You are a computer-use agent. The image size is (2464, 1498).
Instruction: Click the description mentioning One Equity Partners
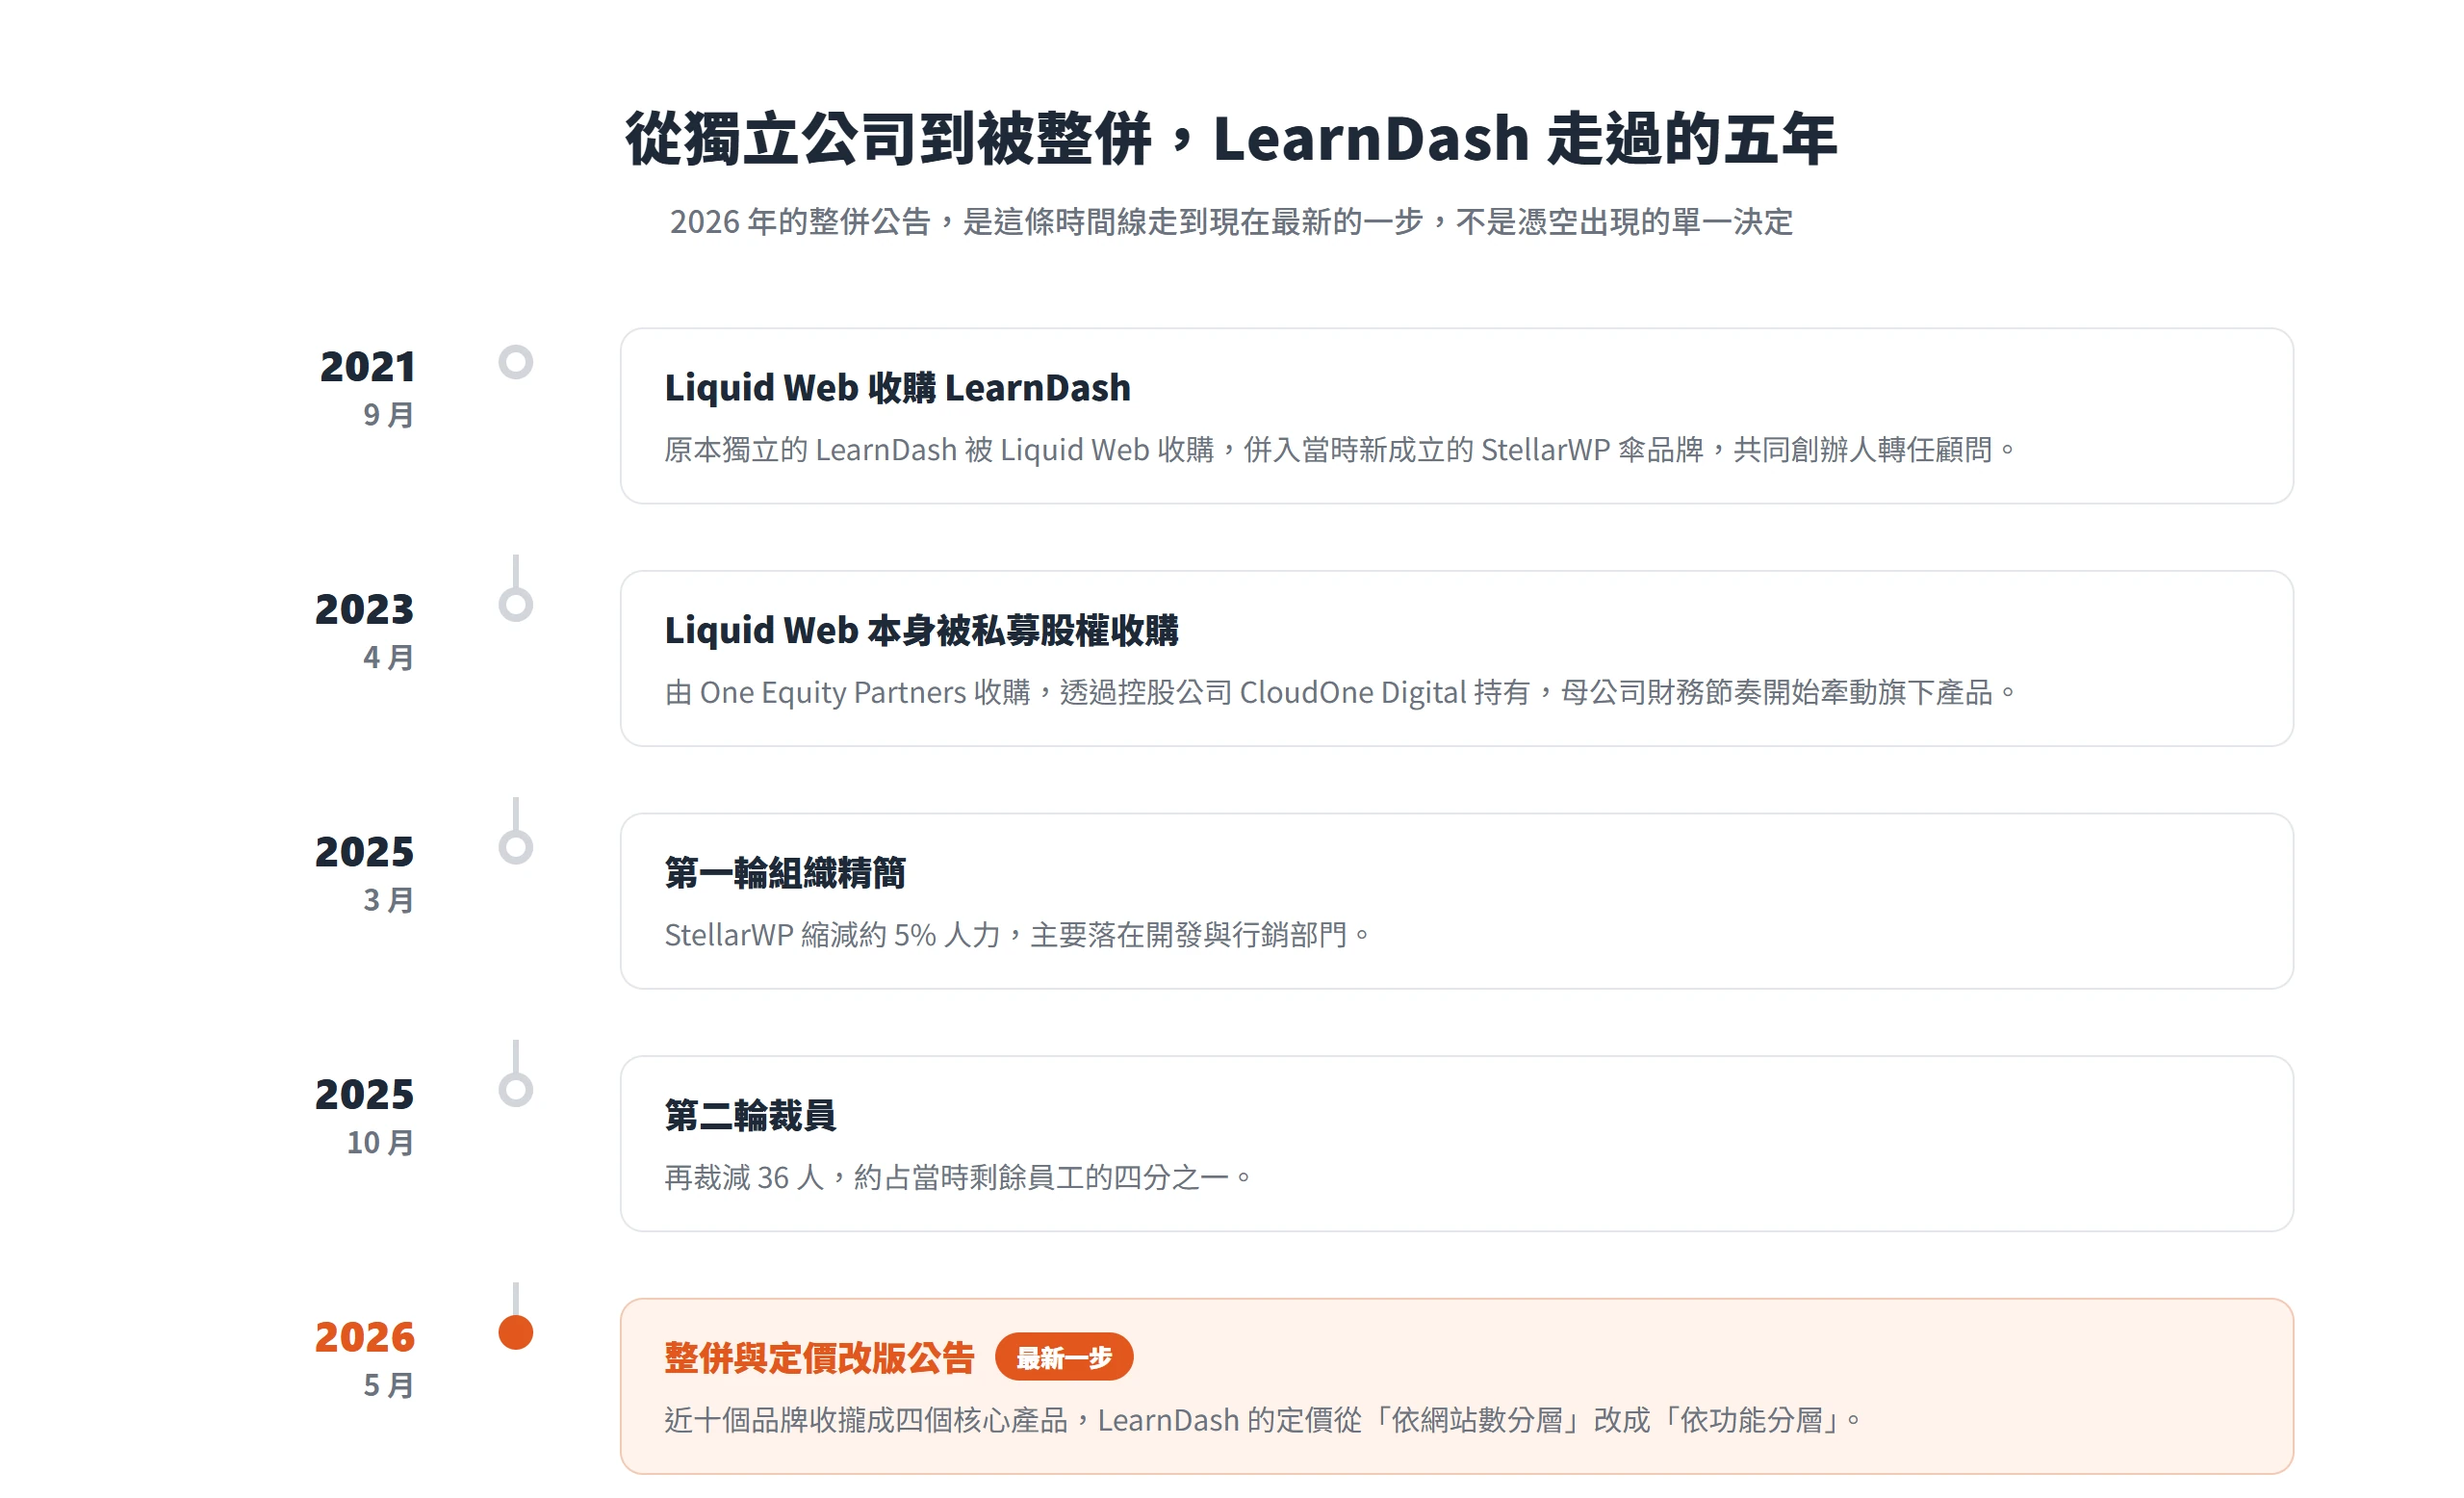coord(1340,693)
